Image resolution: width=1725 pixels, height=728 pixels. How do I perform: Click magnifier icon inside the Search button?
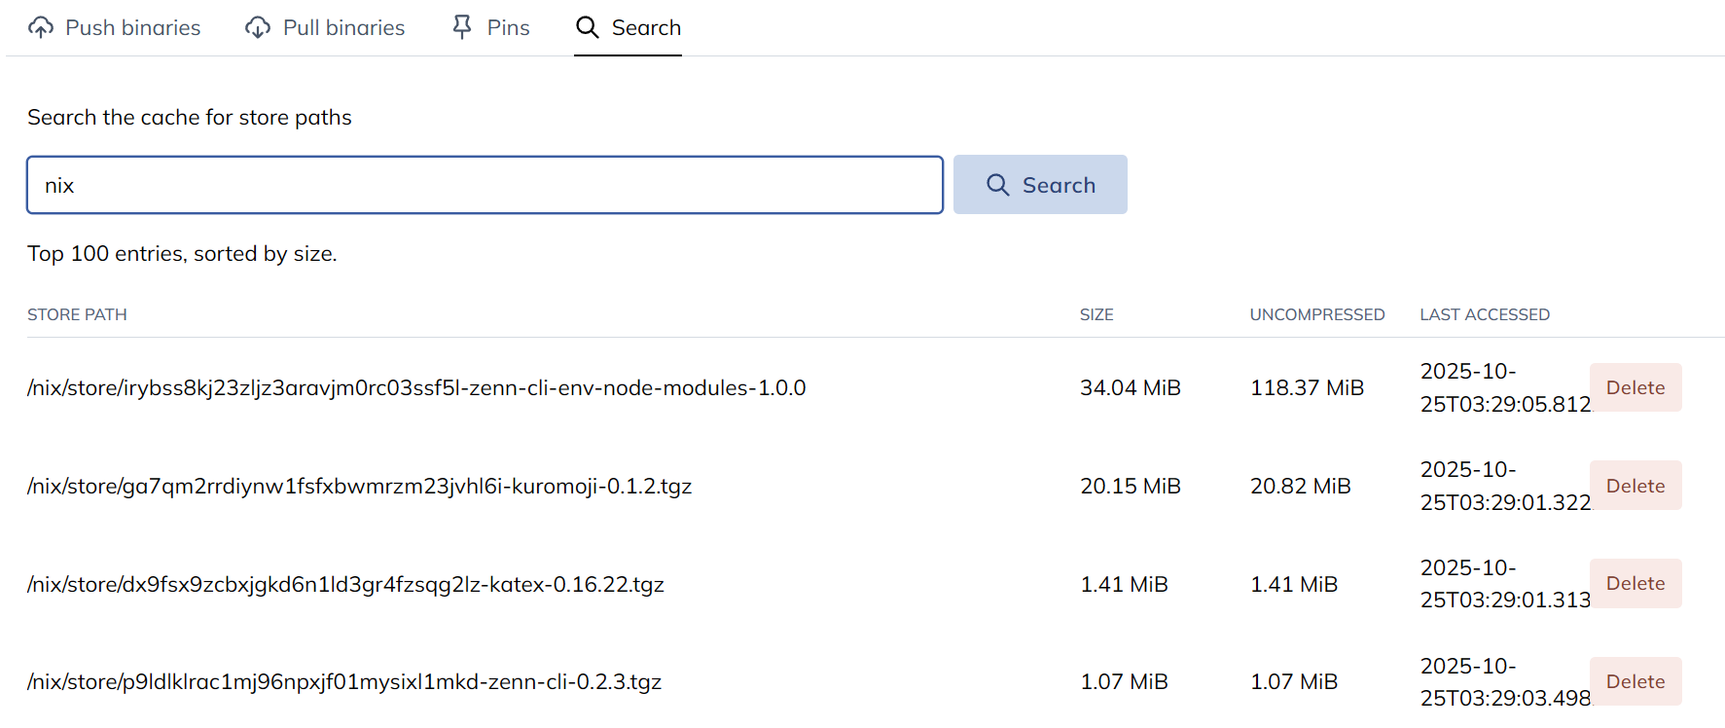click(x=998, y=185)
